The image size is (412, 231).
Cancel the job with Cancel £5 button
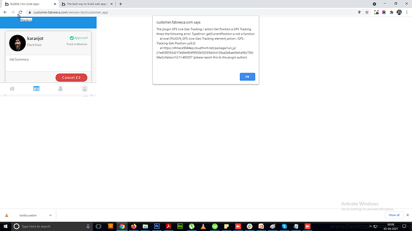coord(71,77)
